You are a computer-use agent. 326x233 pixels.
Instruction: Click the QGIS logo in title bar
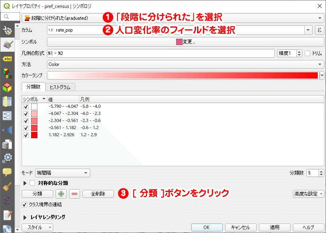pos(7,6)
